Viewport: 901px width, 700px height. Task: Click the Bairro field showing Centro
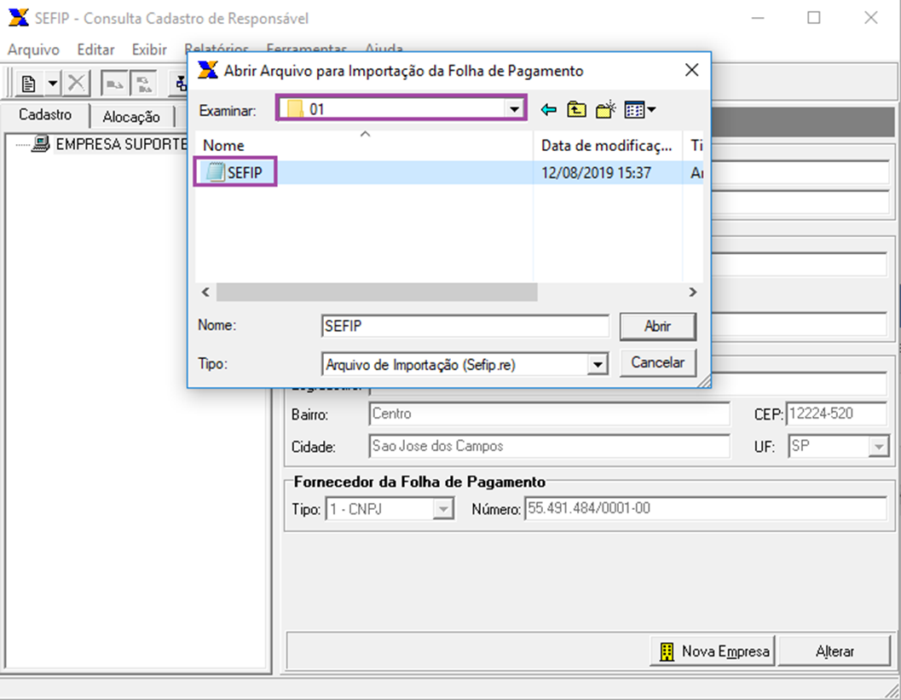[549, 414]
